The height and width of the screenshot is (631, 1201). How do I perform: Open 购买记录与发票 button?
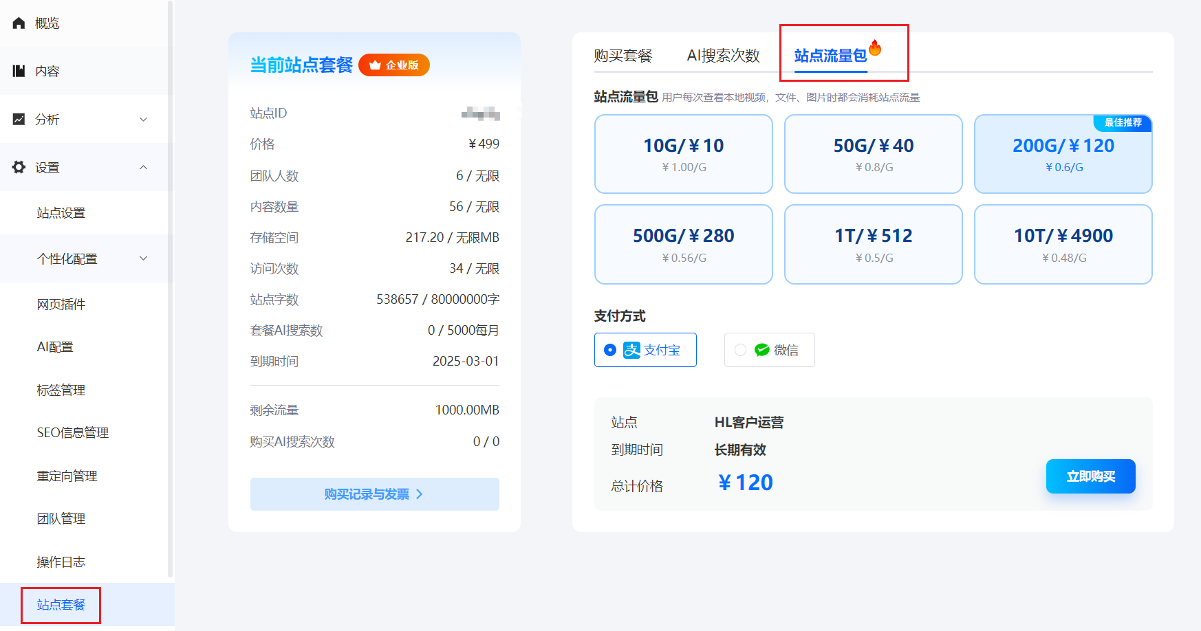click(x=375, y=494)
